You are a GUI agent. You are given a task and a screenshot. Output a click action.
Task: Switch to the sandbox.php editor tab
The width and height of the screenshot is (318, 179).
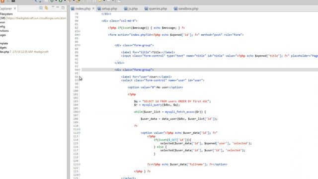pyautogui.click(x=188, y=9)
